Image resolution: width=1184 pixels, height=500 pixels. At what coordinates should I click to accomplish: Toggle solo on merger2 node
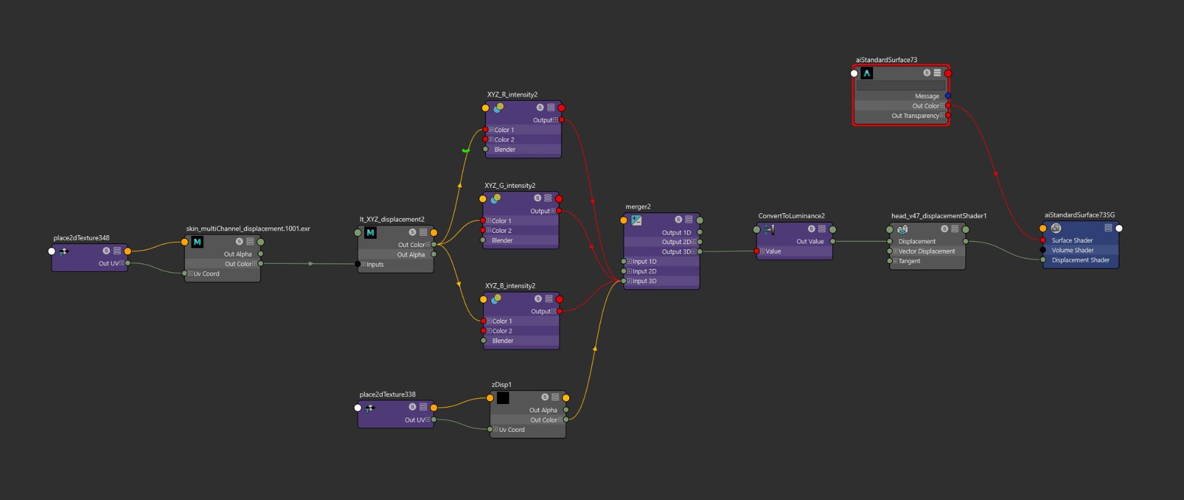(678, 220)
